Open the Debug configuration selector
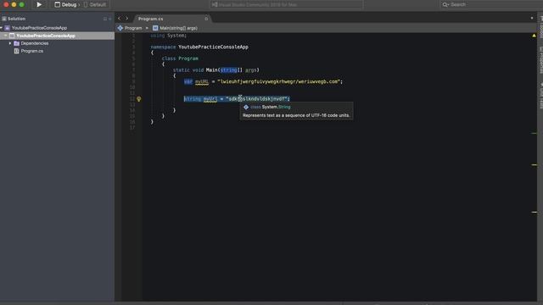Screen dimensions: 543x305 [x=66, y=4]
